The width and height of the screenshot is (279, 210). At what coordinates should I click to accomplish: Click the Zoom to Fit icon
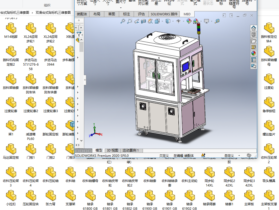pyautogui.click(x=123, y=21)
